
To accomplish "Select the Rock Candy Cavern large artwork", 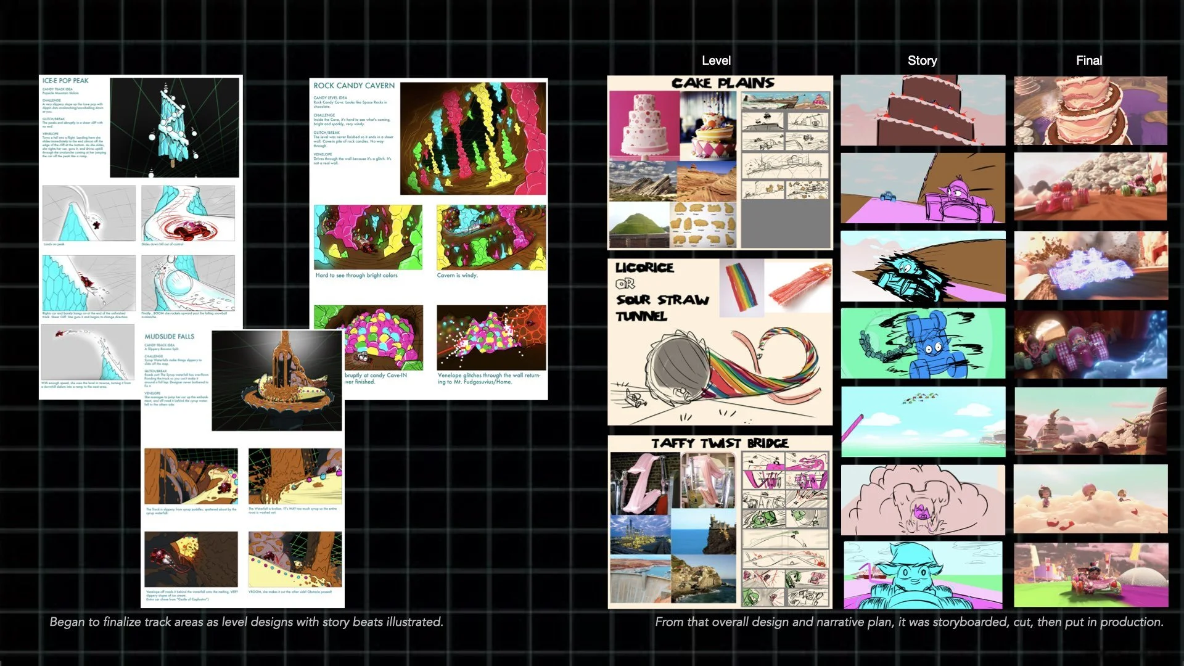I will pos(473,139).
